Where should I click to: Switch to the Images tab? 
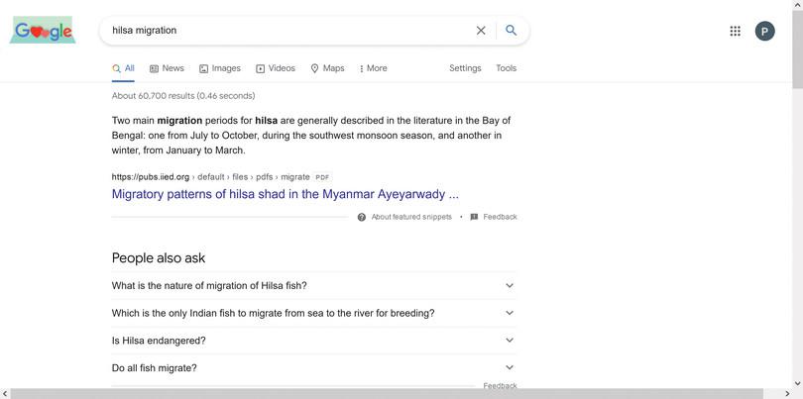[220, 68]
